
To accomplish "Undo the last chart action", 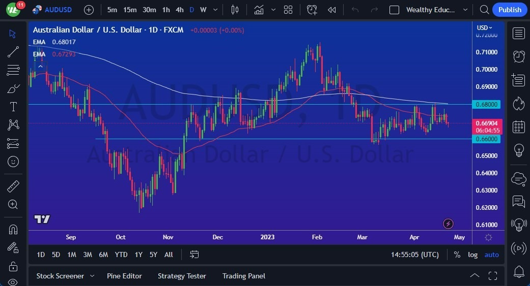I will [355, 10].
